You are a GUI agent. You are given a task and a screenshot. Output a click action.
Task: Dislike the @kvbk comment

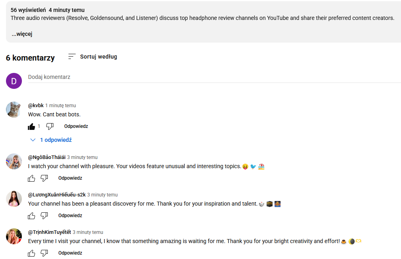[x=50, y=126]
